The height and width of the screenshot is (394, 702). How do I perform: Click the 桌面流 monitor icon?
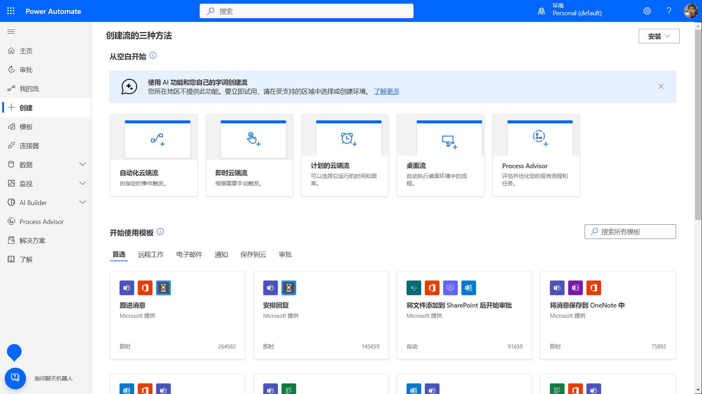[x=449, y=142]
